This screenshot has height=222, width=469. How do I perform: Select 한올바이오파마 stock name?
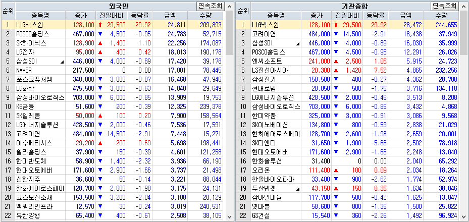coord(273,180)
